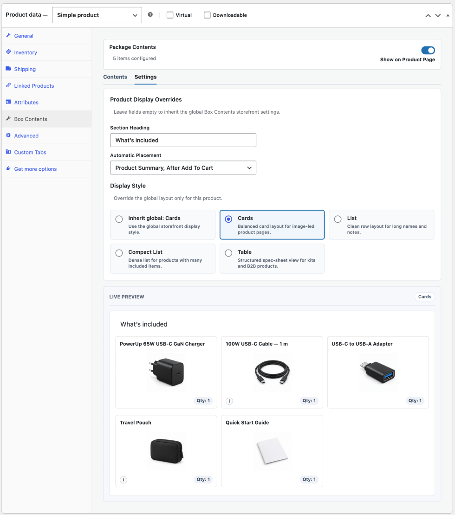
Task: Click the Cards badge in Live Preview
Action: point(425,296)
